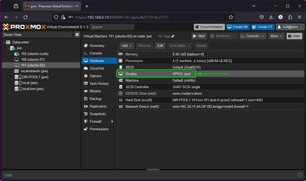Select VM 102 (ubuntu-cuda) in tree
The height and width of the screenshot is (181, 306).
[41, 54]
